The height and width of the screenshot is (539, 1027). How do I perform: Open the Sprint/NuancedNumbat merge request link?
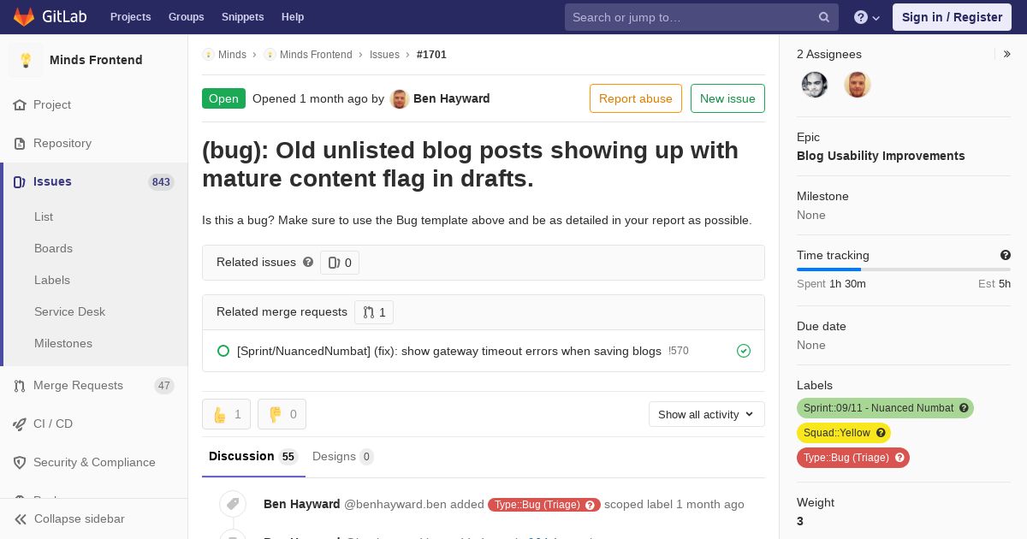click(449, 351)
